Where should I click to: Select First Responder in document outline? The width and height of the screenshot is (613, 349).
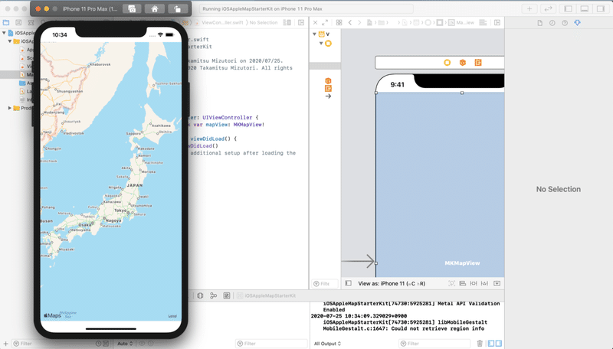click(328, 81)
